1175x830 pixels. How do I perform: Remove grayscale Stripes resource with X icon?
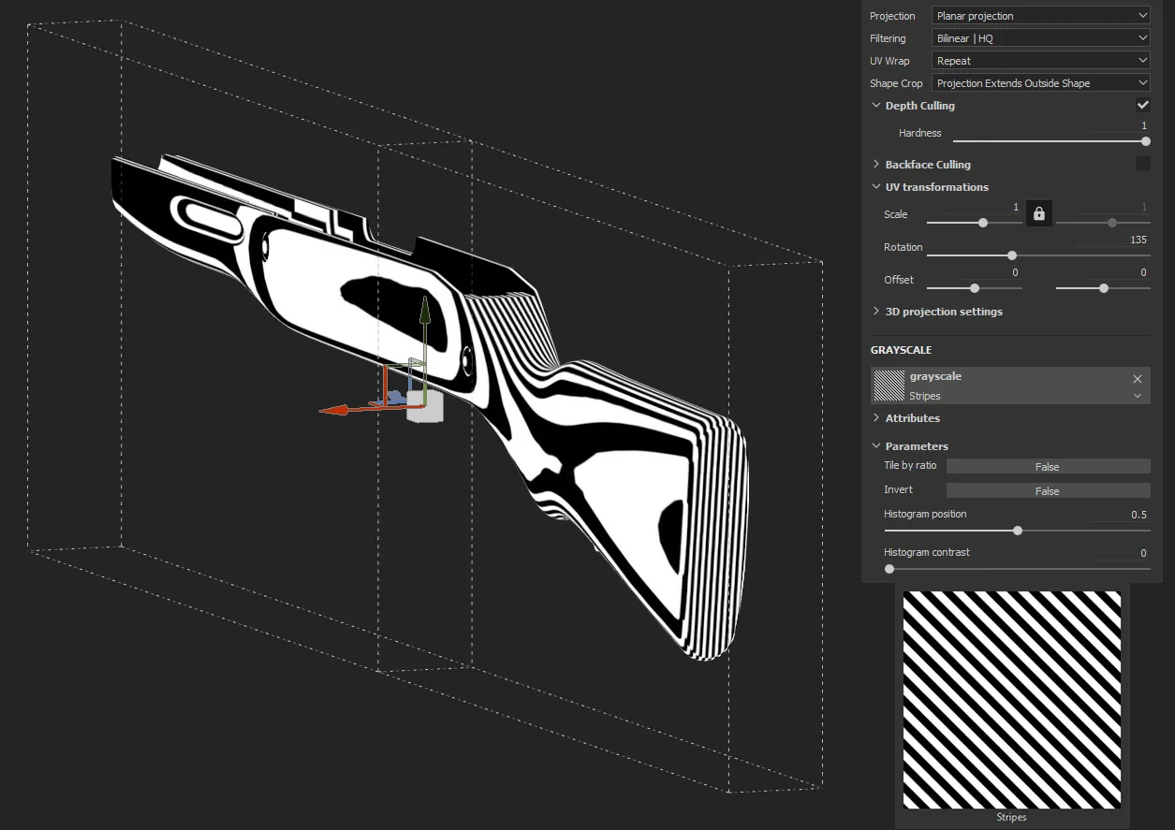[x=1137, y=379]
